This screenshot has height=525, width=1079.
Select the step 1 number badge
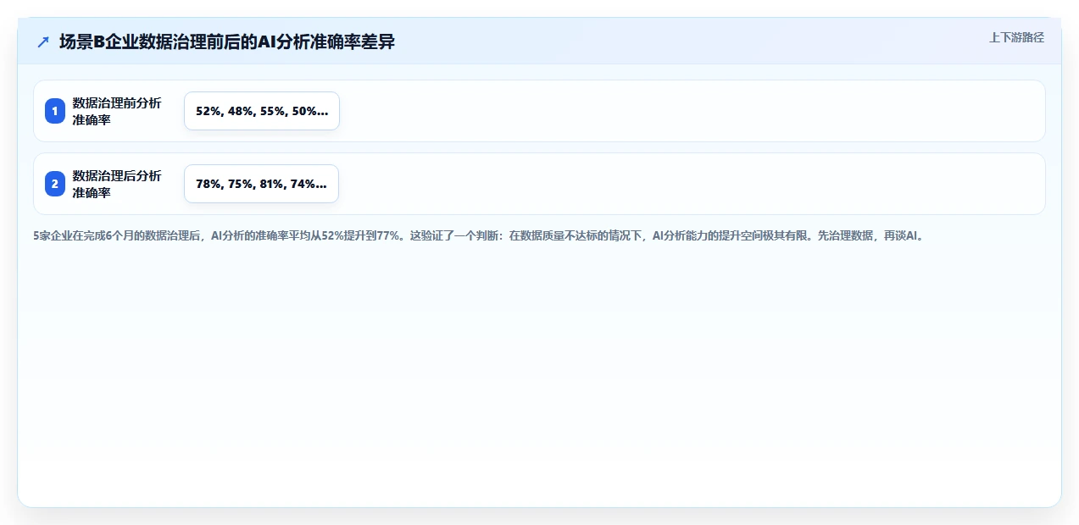(55, 111)
